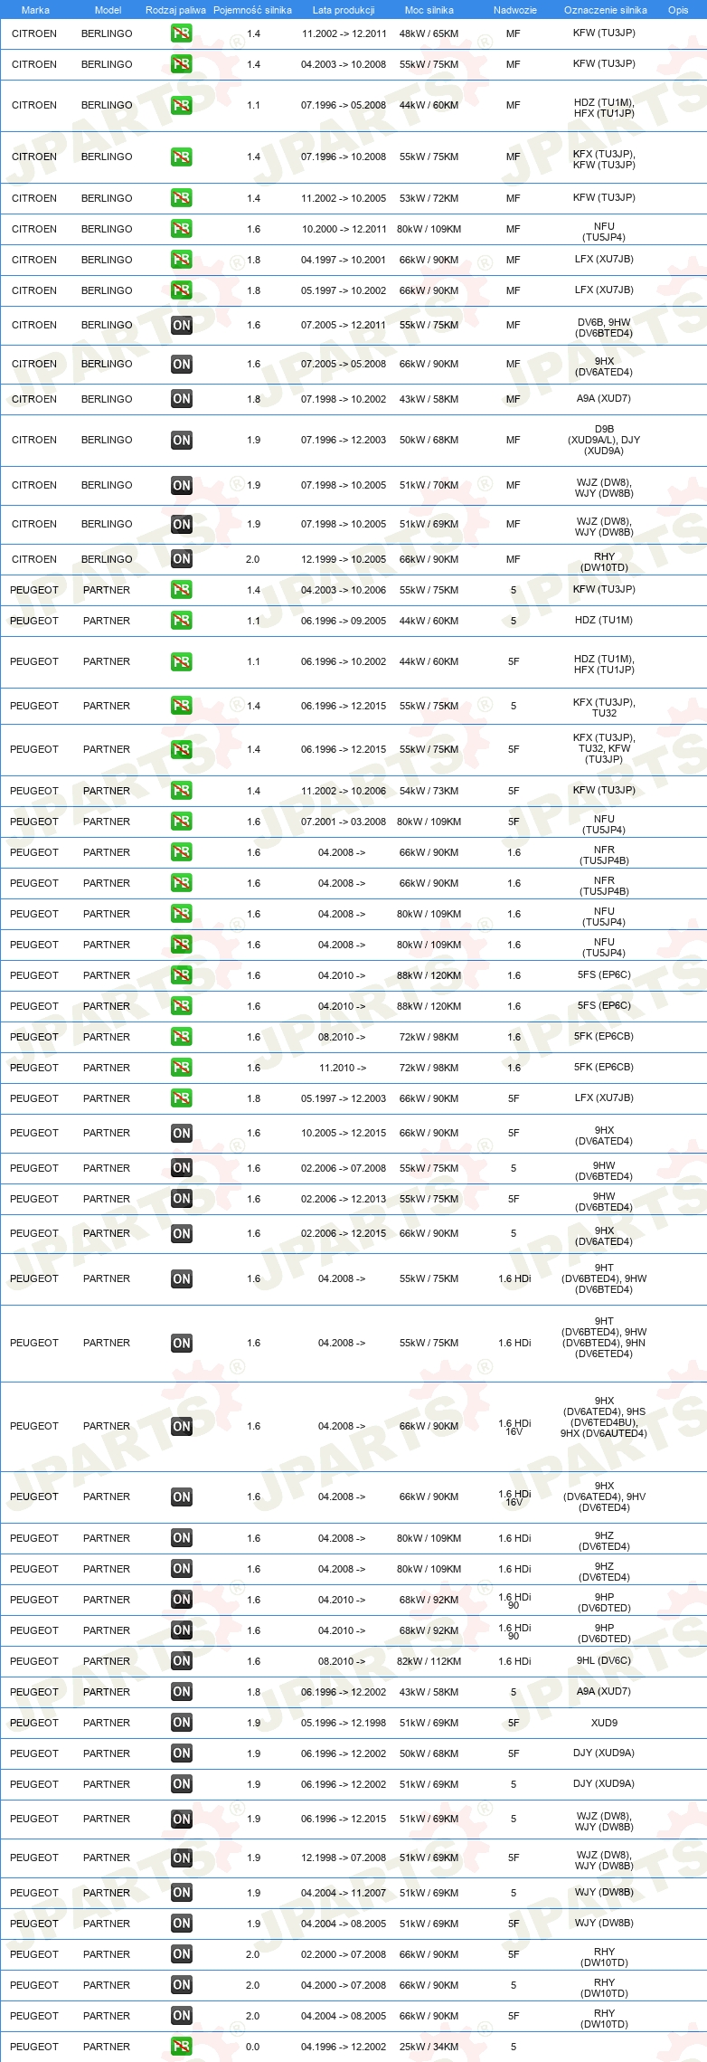Click the PB fuel icon in the Berlingo 48kW / 65KM row
The width and height of the screenshot is (707, 2062).
pyautogui.click(x=182, y=33)
